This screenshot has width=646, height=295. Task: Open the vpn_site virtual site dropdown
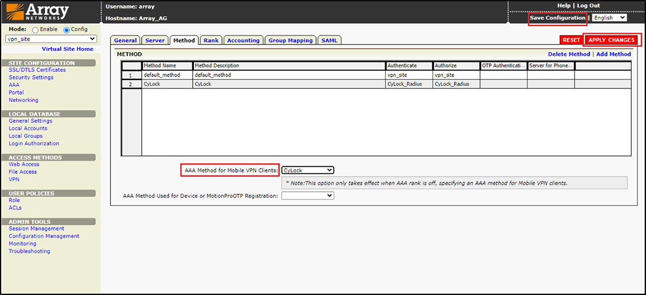pos(51,39)
